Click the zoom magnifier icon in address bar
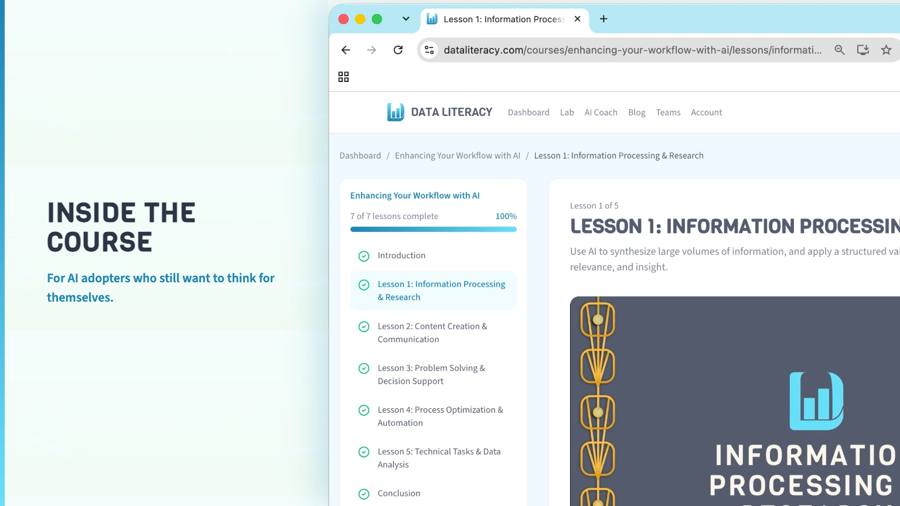 [x=840, y=50]
